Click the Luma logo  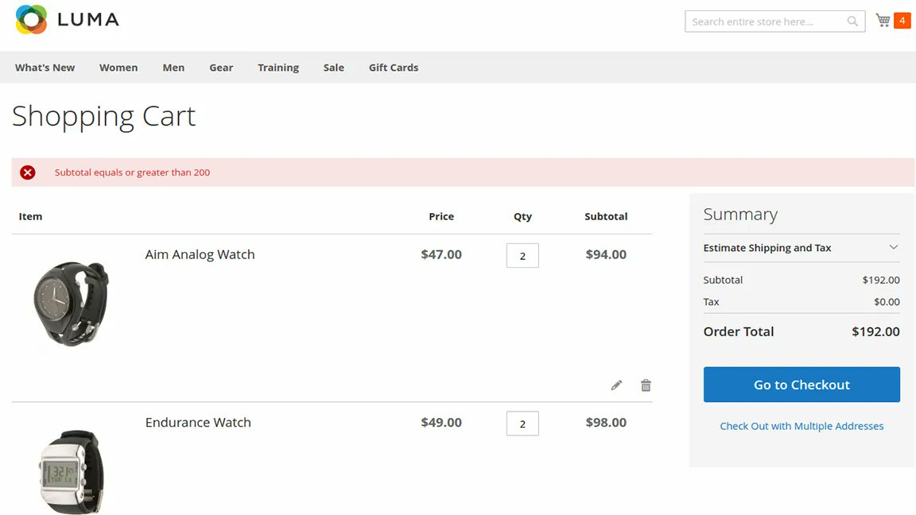pos(68,19)
